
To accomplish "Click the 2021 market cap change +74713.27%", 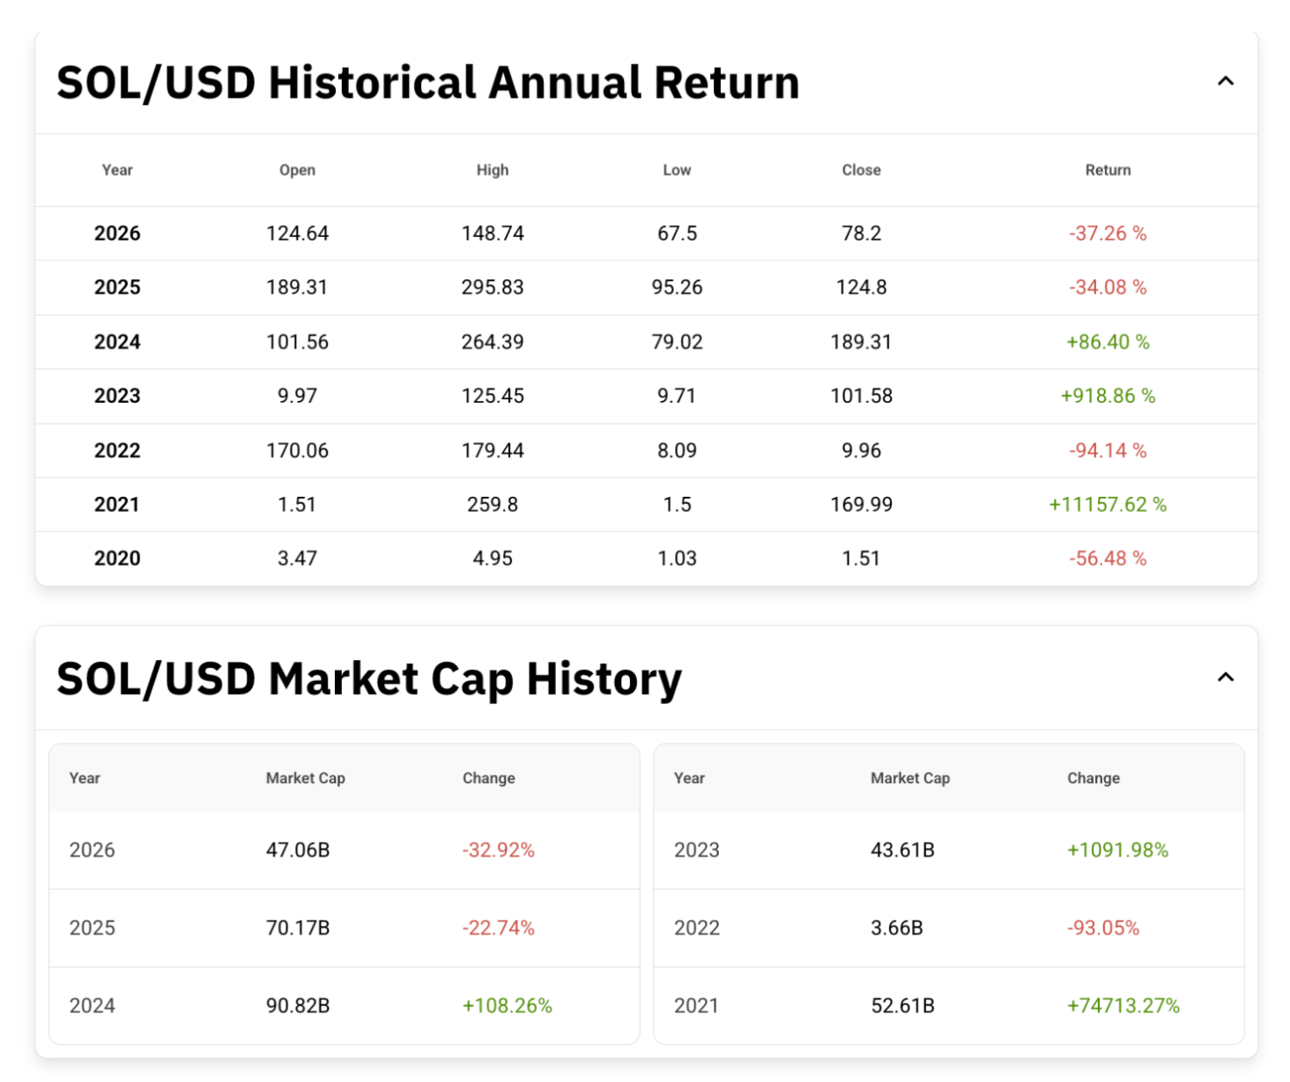I will (1122, 1004).
